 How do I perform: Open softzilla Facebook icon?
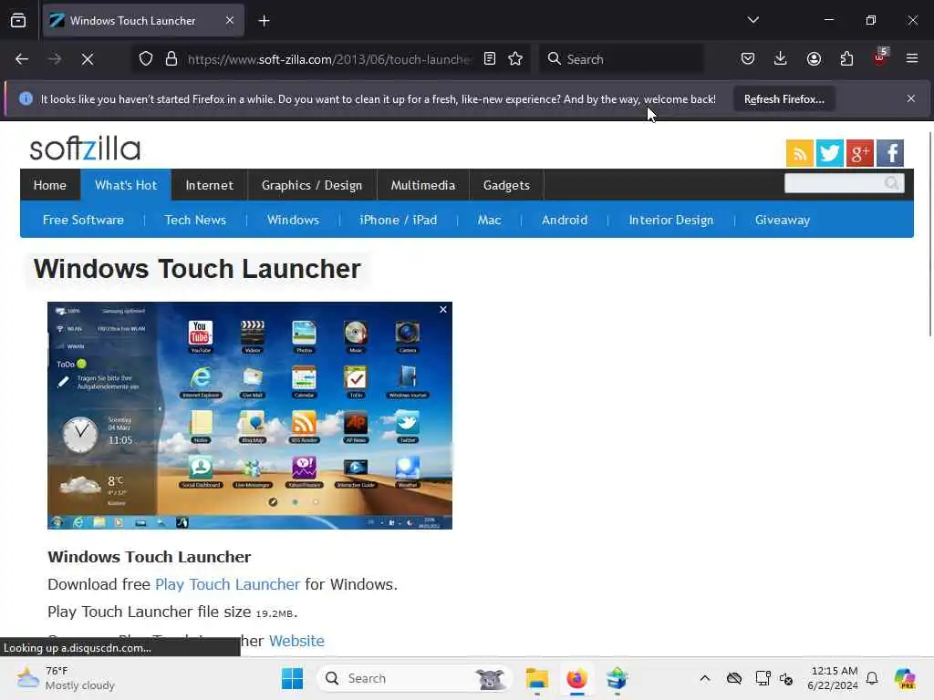[x=890, y=153]
